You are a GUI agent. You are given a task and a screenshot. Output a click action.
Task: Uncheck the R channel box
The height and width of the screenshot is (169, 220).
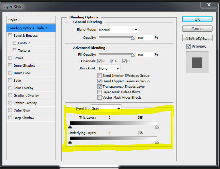pos(100,61)
